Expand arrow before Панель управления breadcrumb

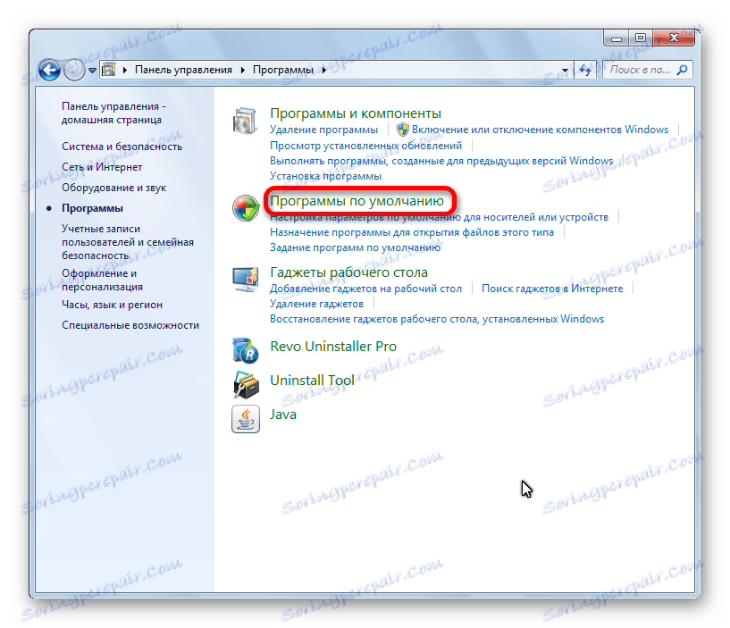125,71
